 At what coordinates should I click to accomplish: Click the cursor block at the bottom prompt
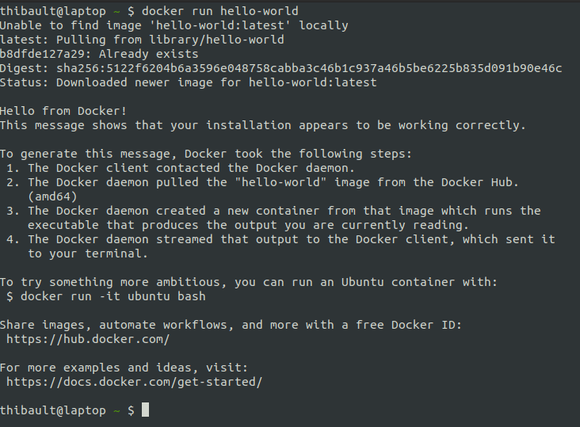coord(145,410)
